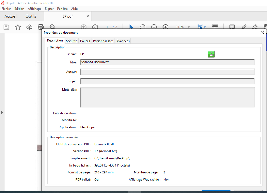The height and width of the screenshot is (193, 267).
Task: Select the Hand tool in the toolbar
Action: point(142,27)
